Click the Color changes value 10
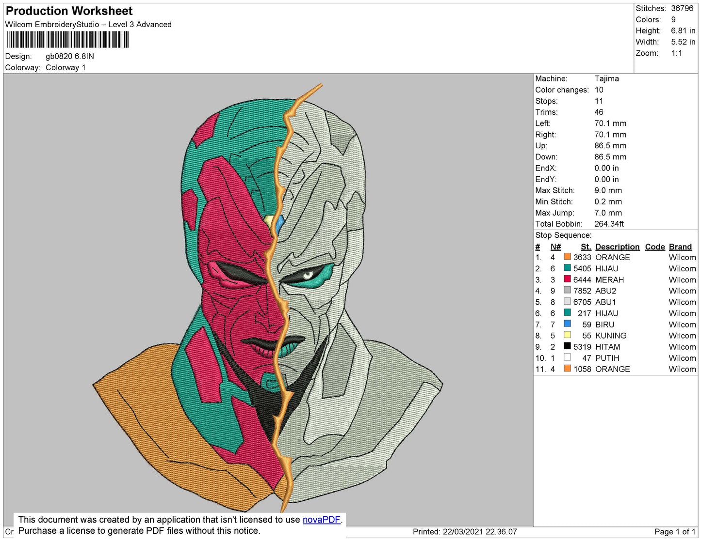701x541 pixels. click(x=599, y=90)
